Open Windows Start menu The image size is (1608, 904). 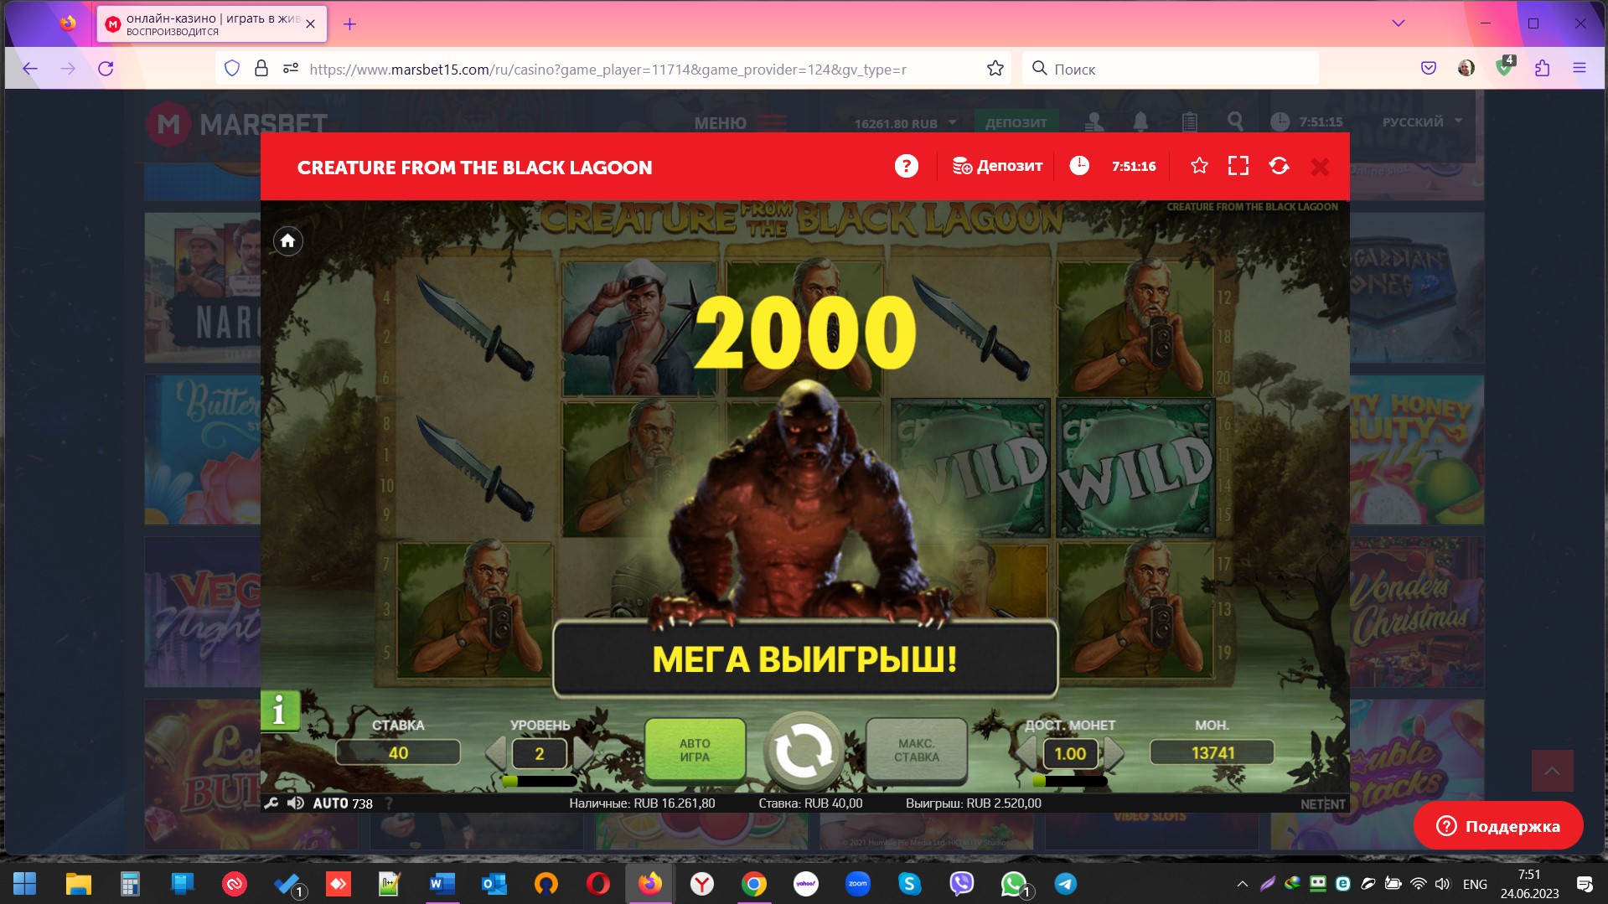[x=24, y=883]
